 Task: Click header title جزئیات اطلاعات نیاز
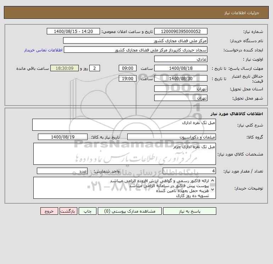[242, 13]
